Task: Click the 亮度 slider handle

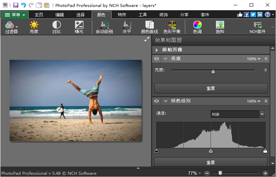Action: [213, 71]
